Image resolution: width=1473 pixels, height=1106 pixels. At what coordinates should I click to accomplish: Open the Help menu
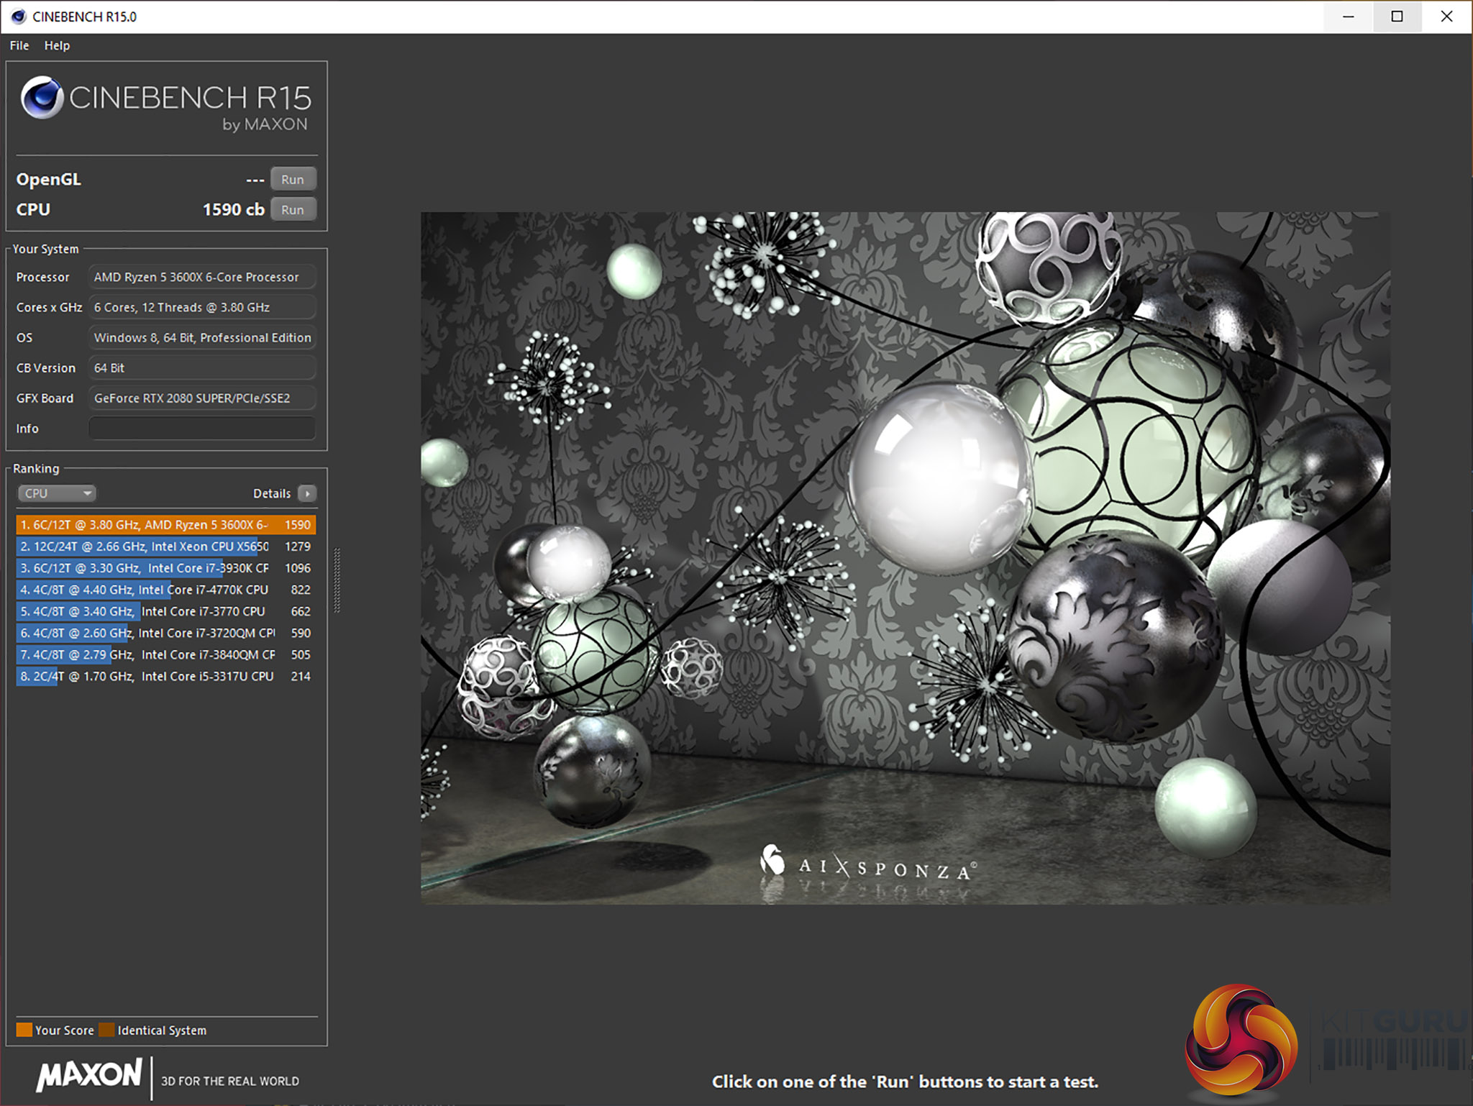pyautogui.click(x=57, y=45)
